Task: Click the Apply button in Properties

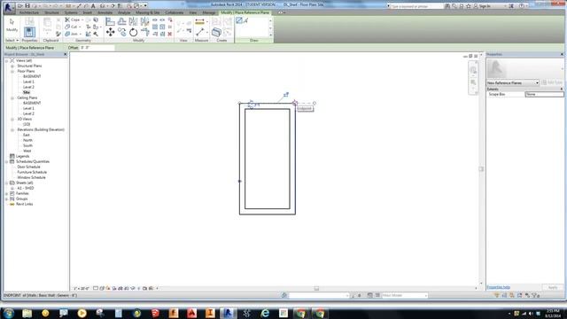Action: click(553, 287)
